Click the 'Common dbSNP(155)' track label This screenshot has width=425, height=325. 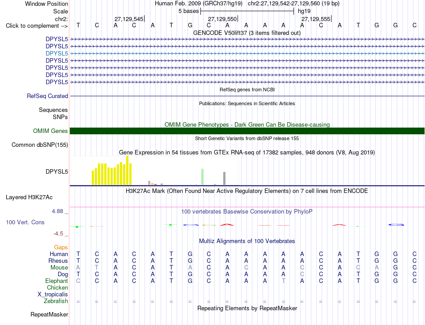coord(40,145)
